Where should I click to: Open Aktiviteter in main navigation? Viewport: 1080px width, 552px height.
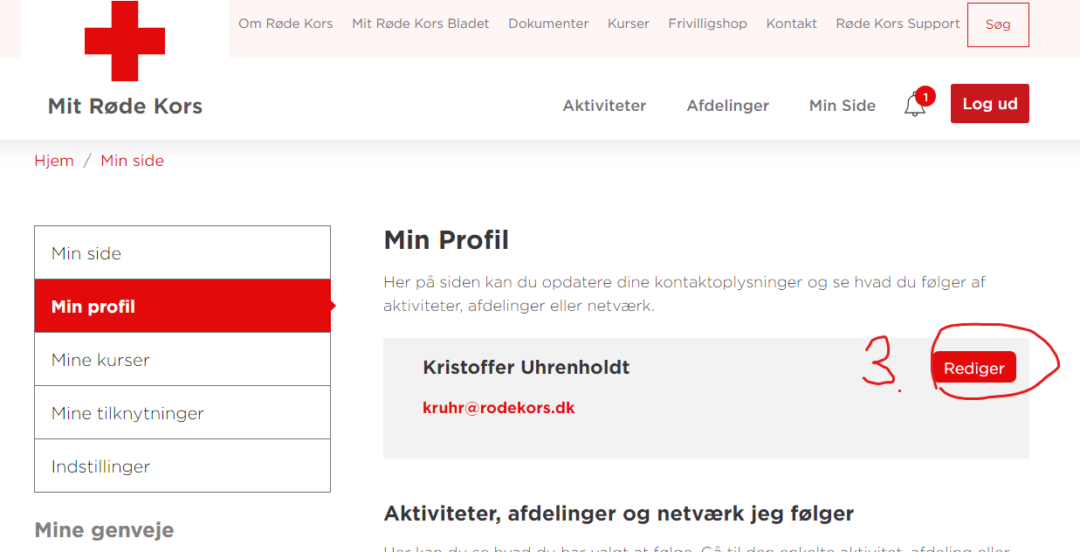[x=604, y=106]
